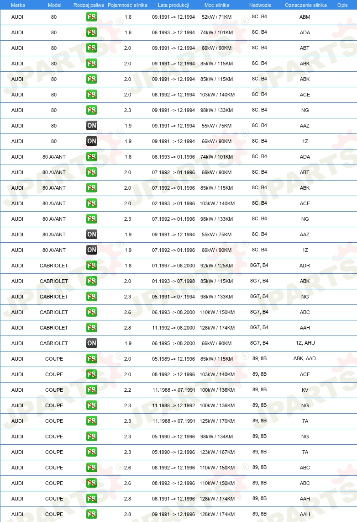Click the 05.1989 -> 12.1996 production dates
This screenshot has width=357, height=522.
[x=173, y=359]
